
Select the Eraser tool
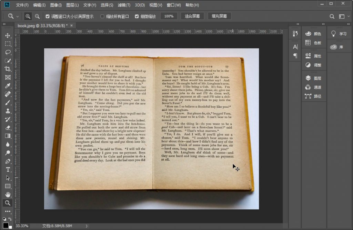tap(8, 128)
